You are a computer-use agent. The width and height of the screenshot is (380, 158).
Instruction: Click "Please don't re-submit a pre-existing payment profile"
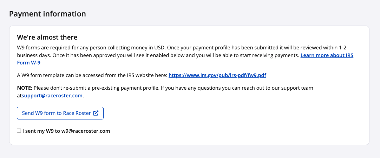coord(97,88)
